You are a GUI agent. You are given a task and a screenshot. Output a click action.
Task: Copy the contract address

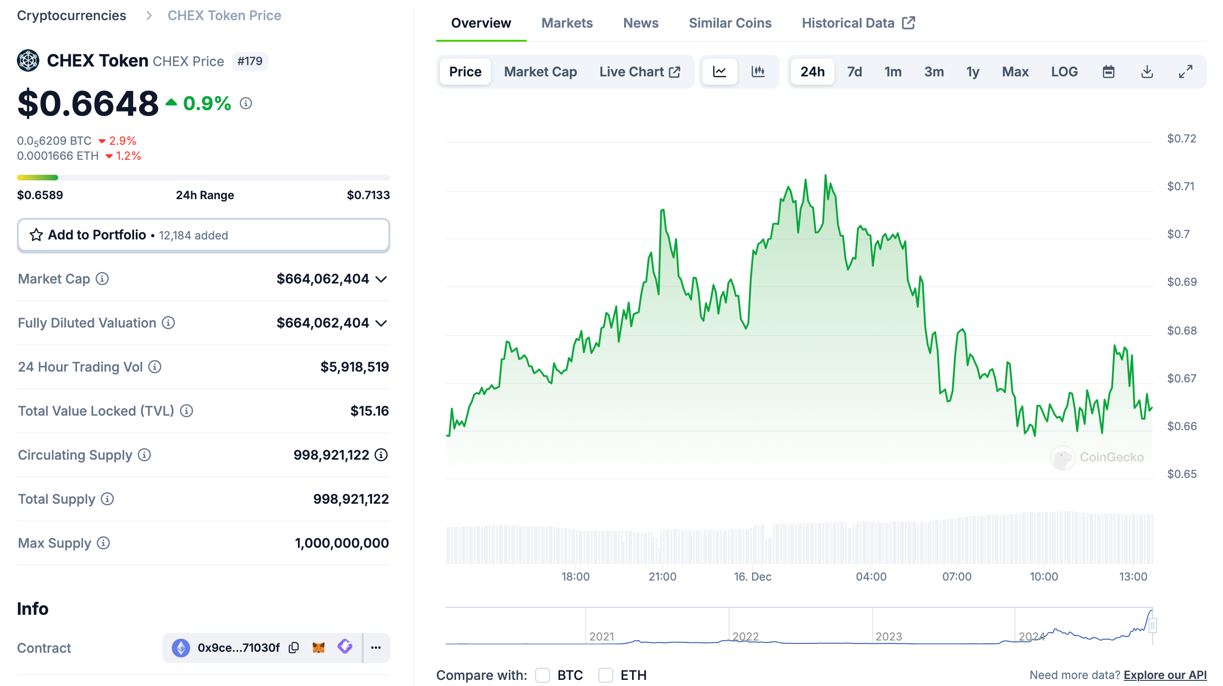pos(294,648)
